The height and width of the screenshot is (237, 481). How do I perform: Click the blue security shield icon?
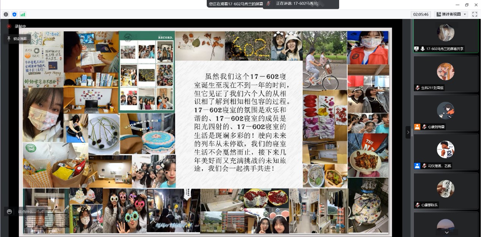coord(14,14)
